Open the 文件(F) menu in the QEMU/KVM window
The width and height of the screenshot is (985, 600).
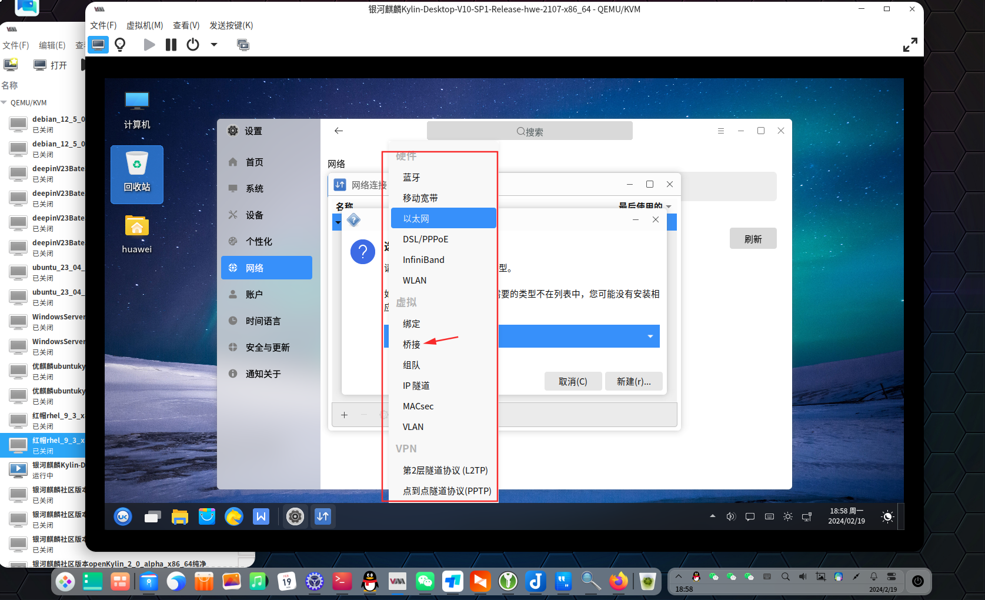103,25
